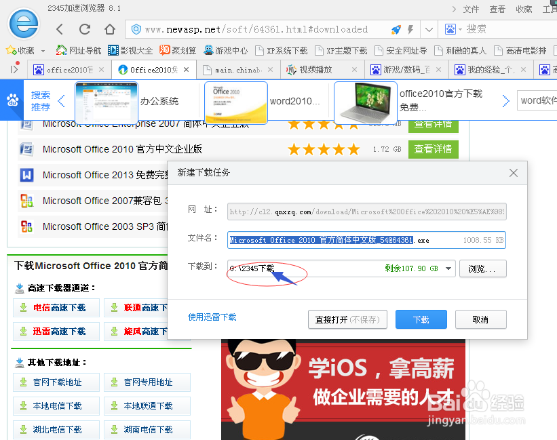This screenshot has height=440, width=557.
Task: Open the 下载到 save location dropdown
Action: [x=448, y=268]
